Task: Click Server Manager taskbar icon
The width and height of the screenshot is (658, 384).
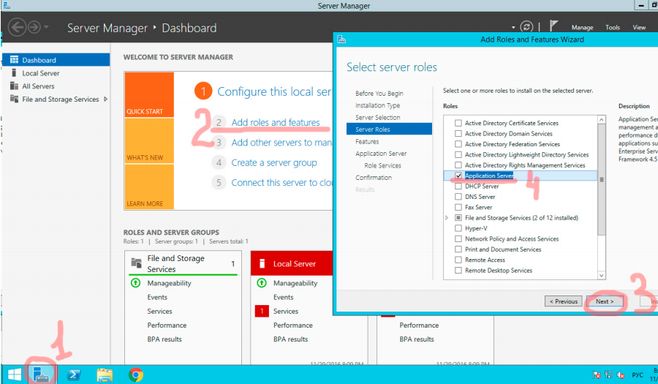Action: 42,374
